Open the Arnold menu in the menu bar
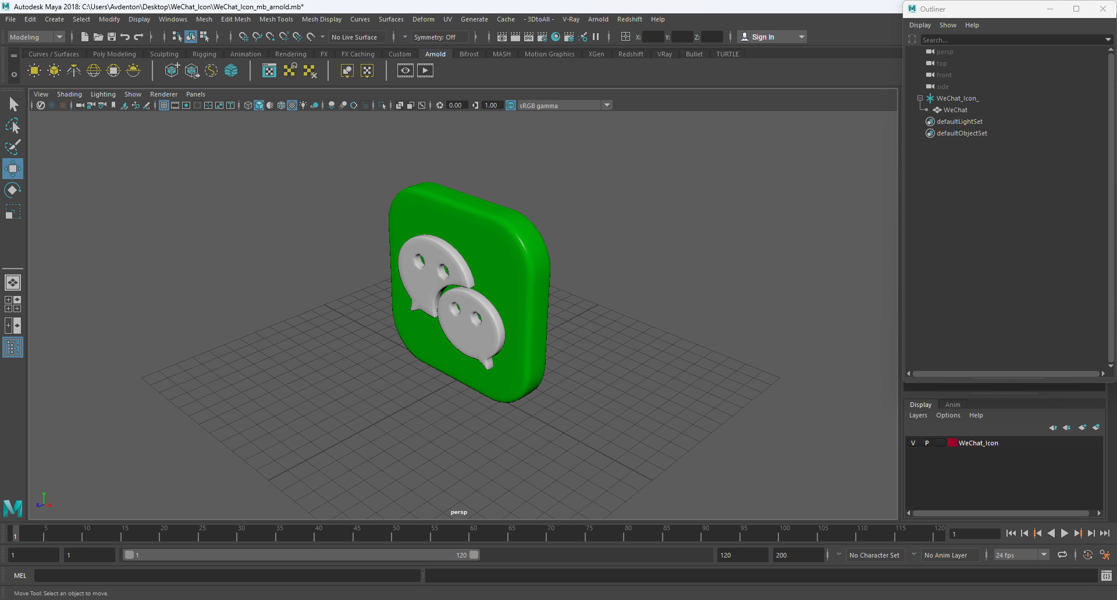1117x600 pixels. [x=598, y=19]
